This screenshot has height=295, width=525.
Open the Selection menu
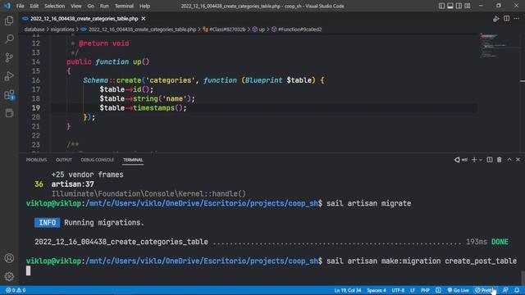[x=55, y=6]
